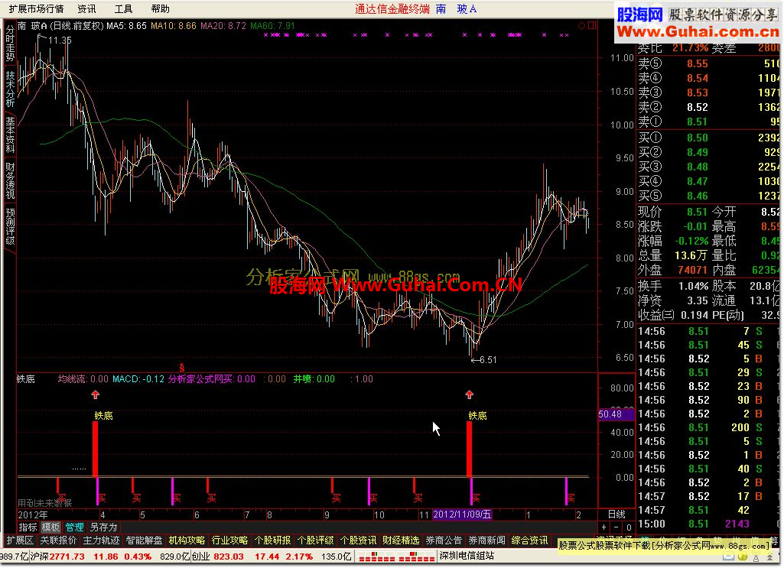This screenshot has height=568, width=784.
Task: Open 关联报价 bottom tab
Action: (x=58, y=540)
